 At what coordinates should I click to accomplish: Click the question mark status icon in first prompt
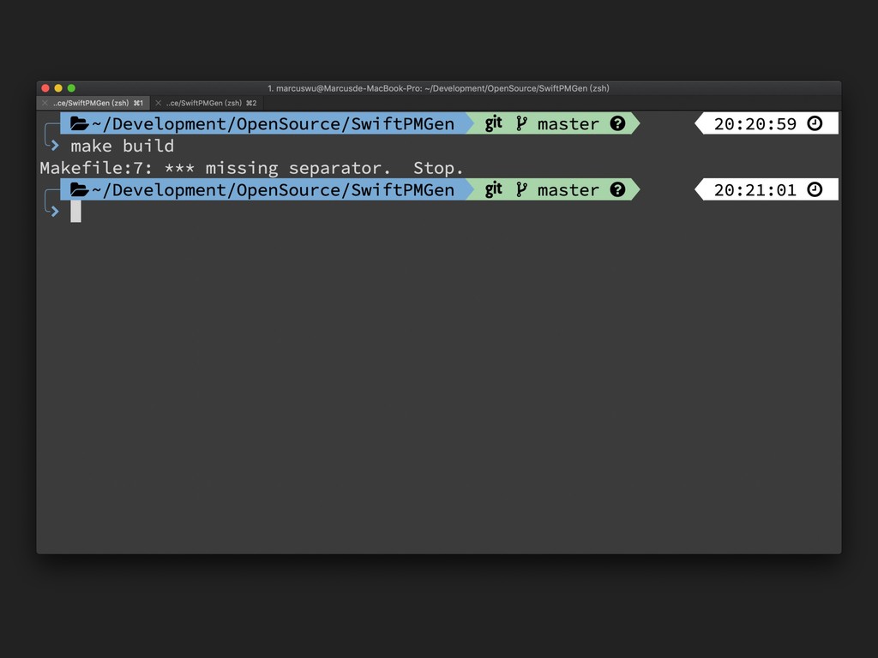pyautogui.click(x=617, y=123)
